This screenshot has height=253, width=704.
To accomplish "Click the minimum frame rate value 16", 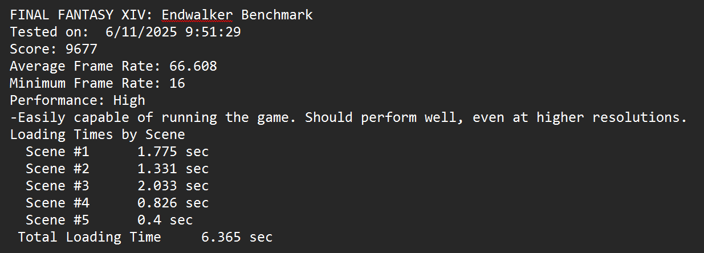I will click(x=177, y=83).
